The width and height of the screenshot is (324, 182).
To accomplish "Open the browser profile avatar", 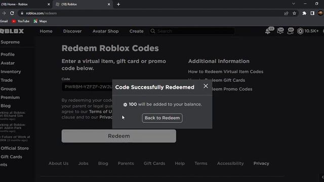I will point(320,13).
